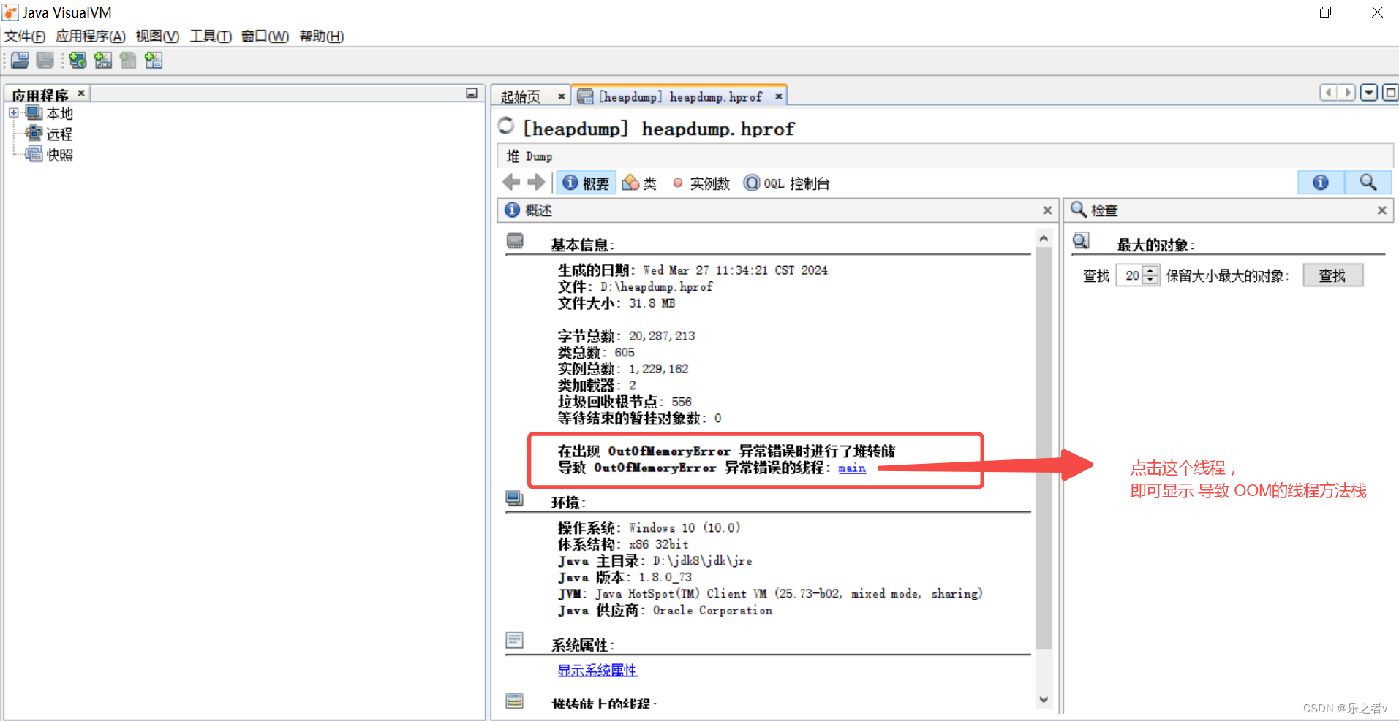Expand the 本地 local tree node
Screen dimensions: 1399x721
[x=14, y=112]
